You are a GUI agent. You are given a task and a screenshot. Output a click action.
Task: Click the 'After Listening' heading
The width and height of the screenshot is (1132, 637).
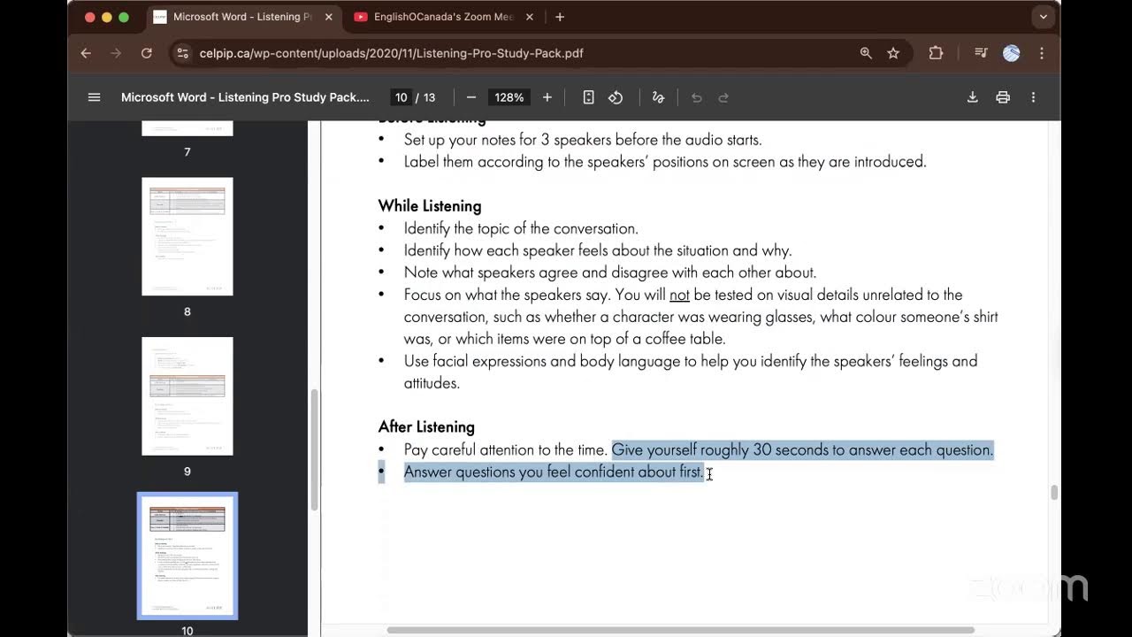click(426, 426)
